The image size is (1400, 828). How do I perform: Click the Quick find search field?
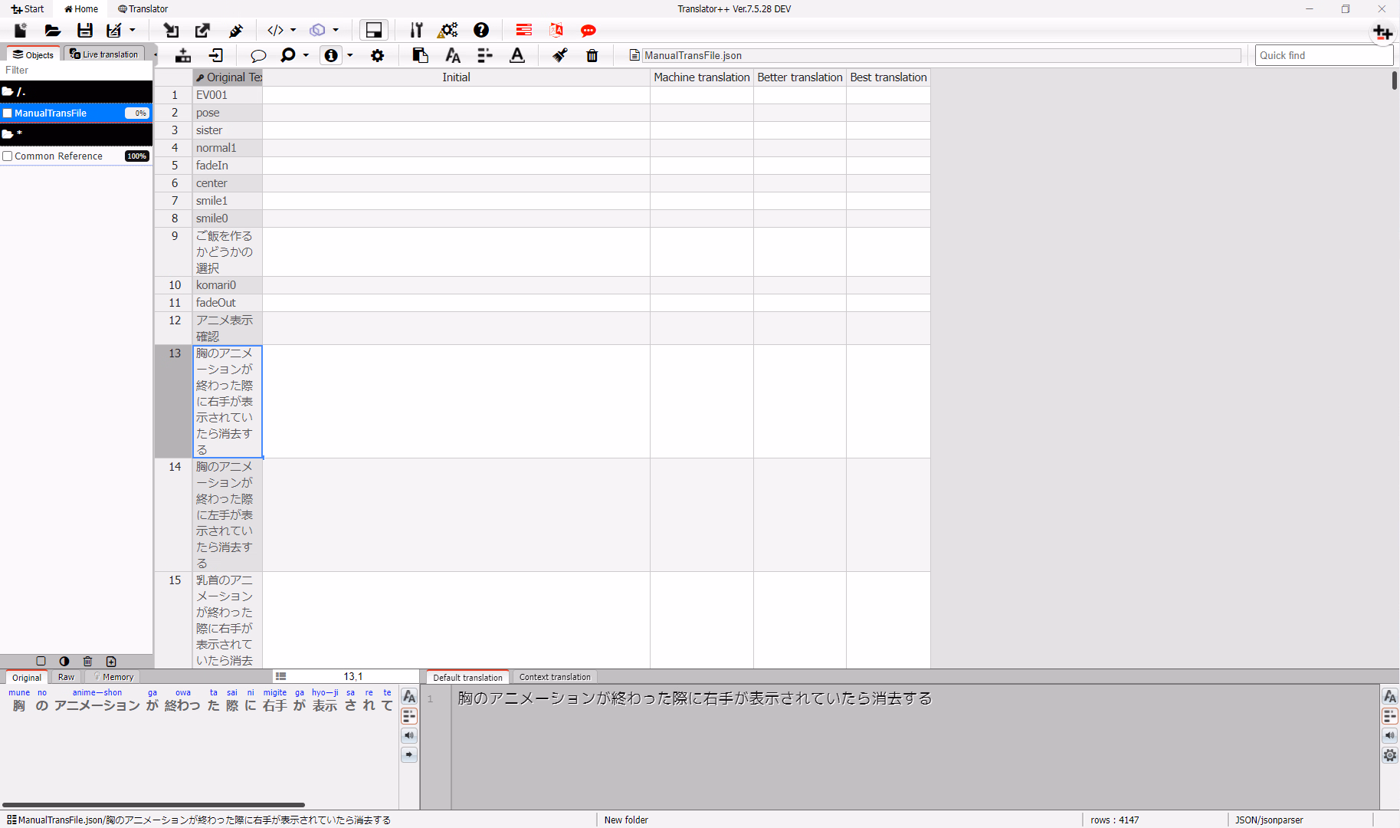click(x=1323, y=55)
